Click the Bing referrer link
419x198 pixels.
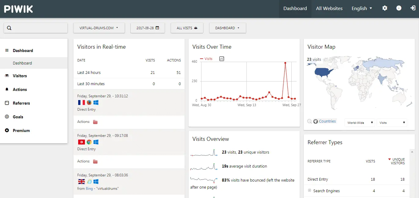(89, 189)
